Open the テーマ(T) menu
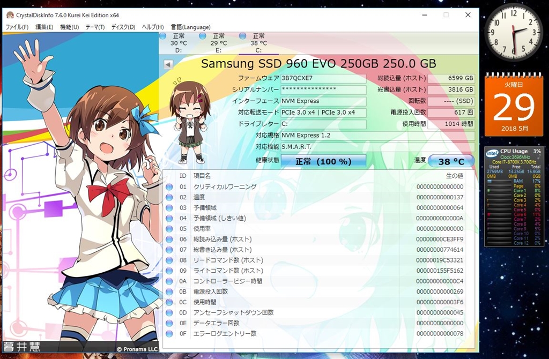Screen dimensions: 549x359 [95, 27]
